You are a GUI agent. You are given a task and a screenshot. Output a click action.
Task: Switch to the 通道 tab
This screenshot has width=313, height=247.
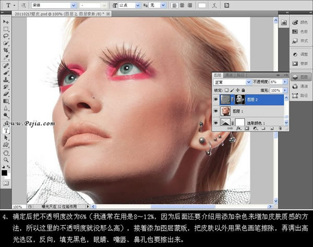click(x=229, y=75)
